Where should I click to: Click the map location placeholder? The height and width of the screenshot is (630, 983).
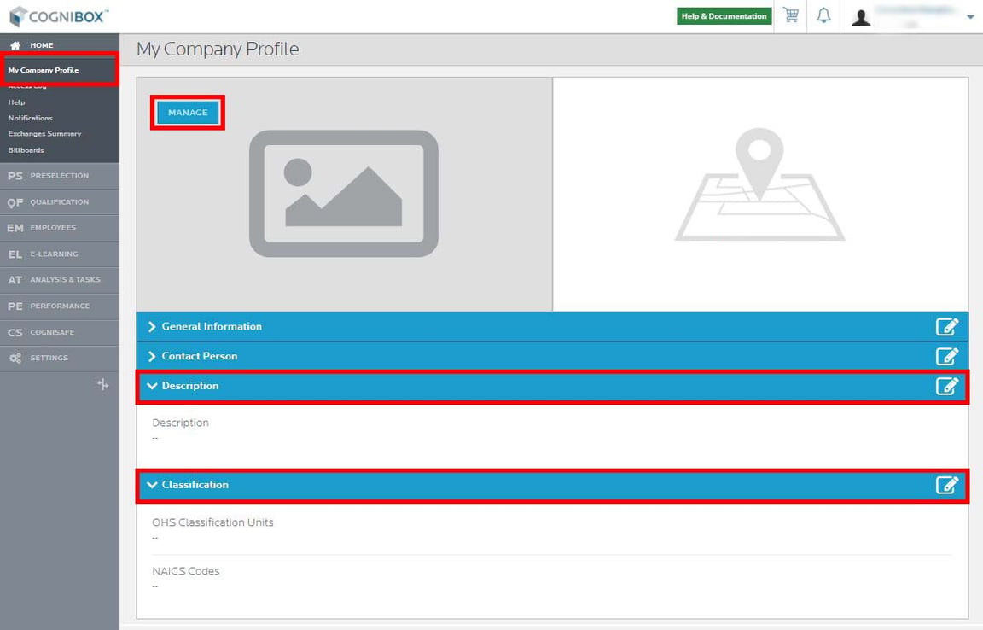pyautogui.click(x=759, y=184)
